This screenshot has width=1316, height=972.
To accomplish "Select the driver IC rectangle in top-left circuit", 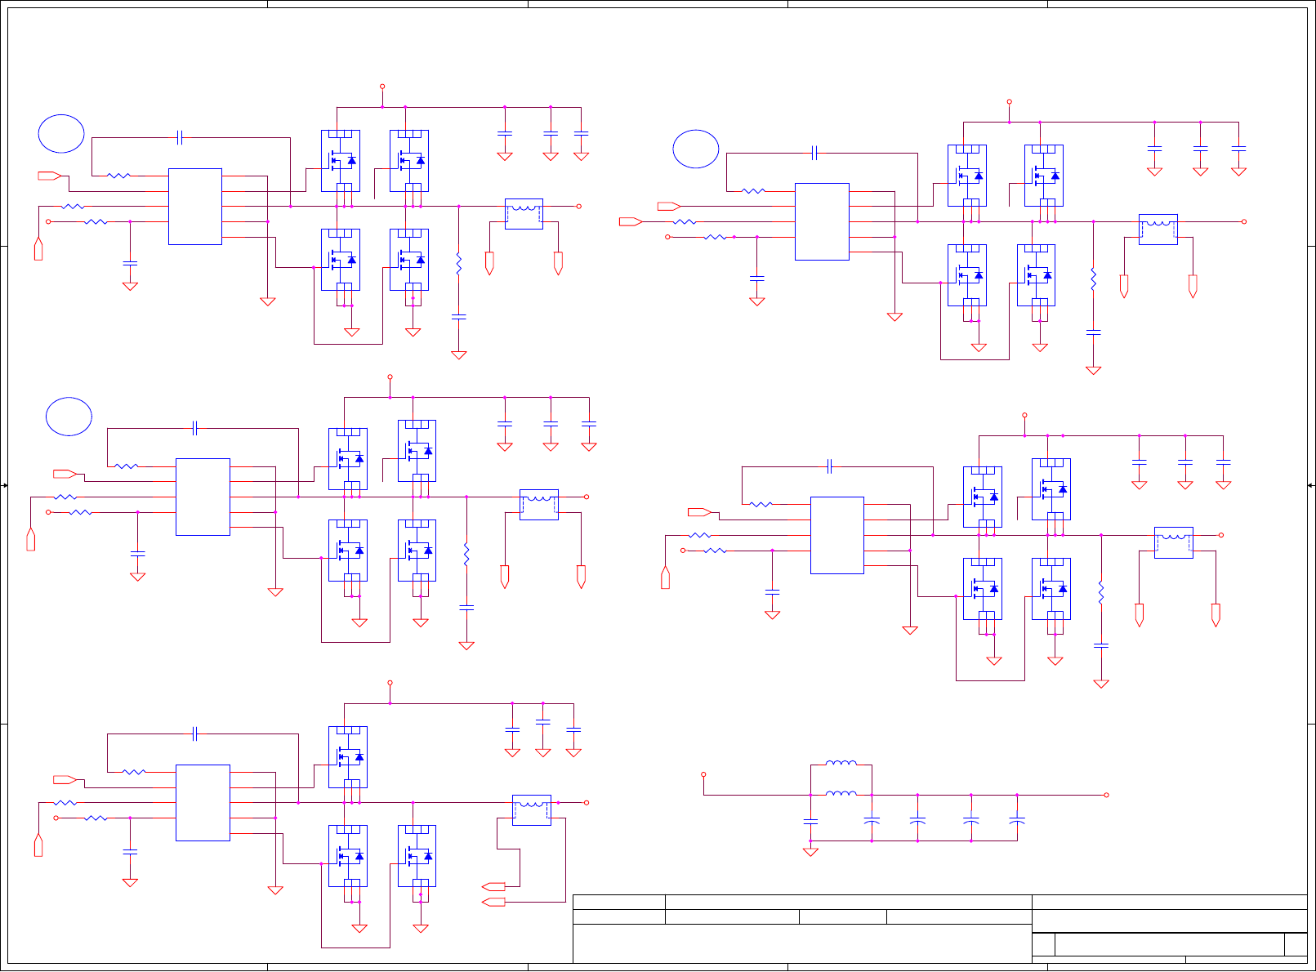I will [x=195, y=207].
